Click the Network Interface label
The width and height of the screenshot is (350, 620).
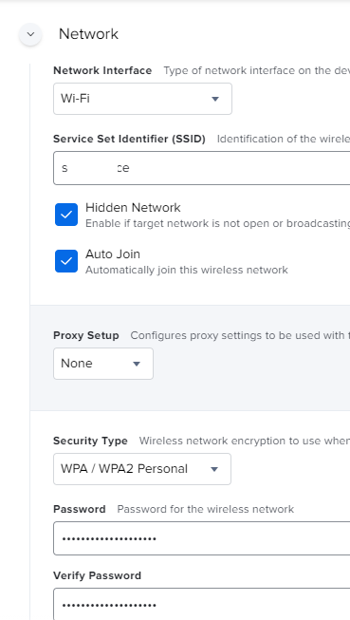point(102,70)
